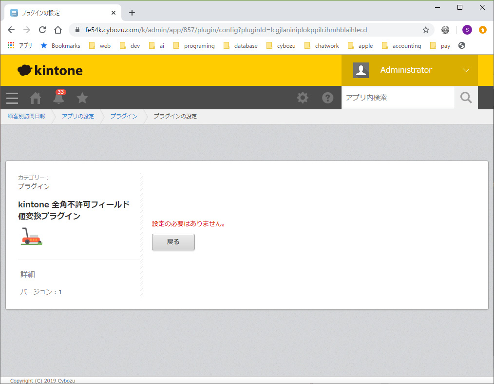The image size is (494, 384).
Task: Open the apple bookmark folder
Action: [x=360, y=46]
